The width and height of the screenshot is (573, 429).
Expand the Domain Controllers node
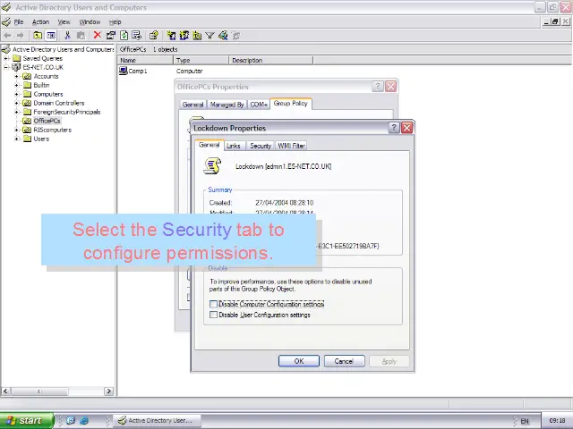(x=16, y=103)
